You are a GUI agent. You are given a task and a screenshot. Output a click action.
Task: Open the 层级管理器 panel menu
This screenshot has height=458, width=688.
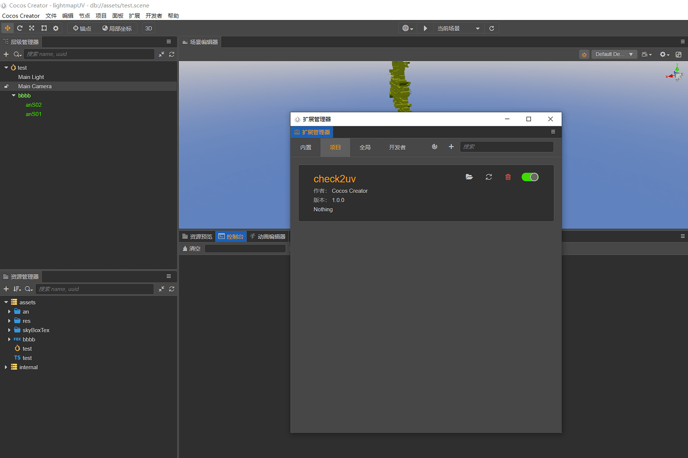point(169,42)
